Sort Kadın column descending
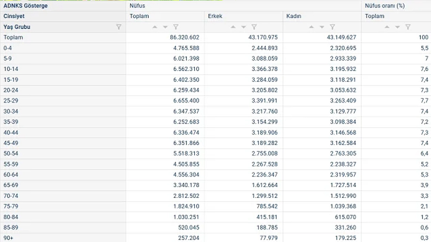The image size is (431, 242). point(322,27)
